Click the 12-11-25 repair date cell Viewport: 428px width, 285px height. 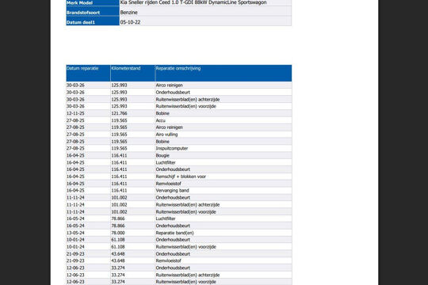(75, 113)
